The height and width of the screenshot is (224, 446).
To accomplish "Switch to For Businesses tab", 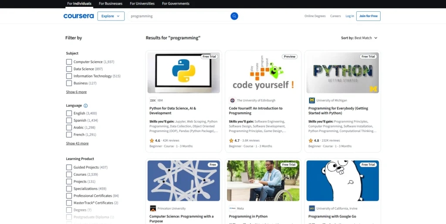I will 111,3.
